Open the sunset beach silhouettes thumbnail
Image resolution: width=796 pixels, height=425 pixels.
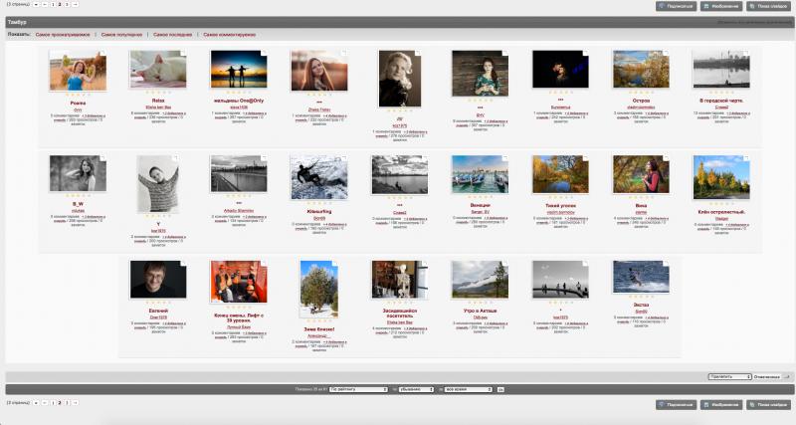[x=239, y=69]
